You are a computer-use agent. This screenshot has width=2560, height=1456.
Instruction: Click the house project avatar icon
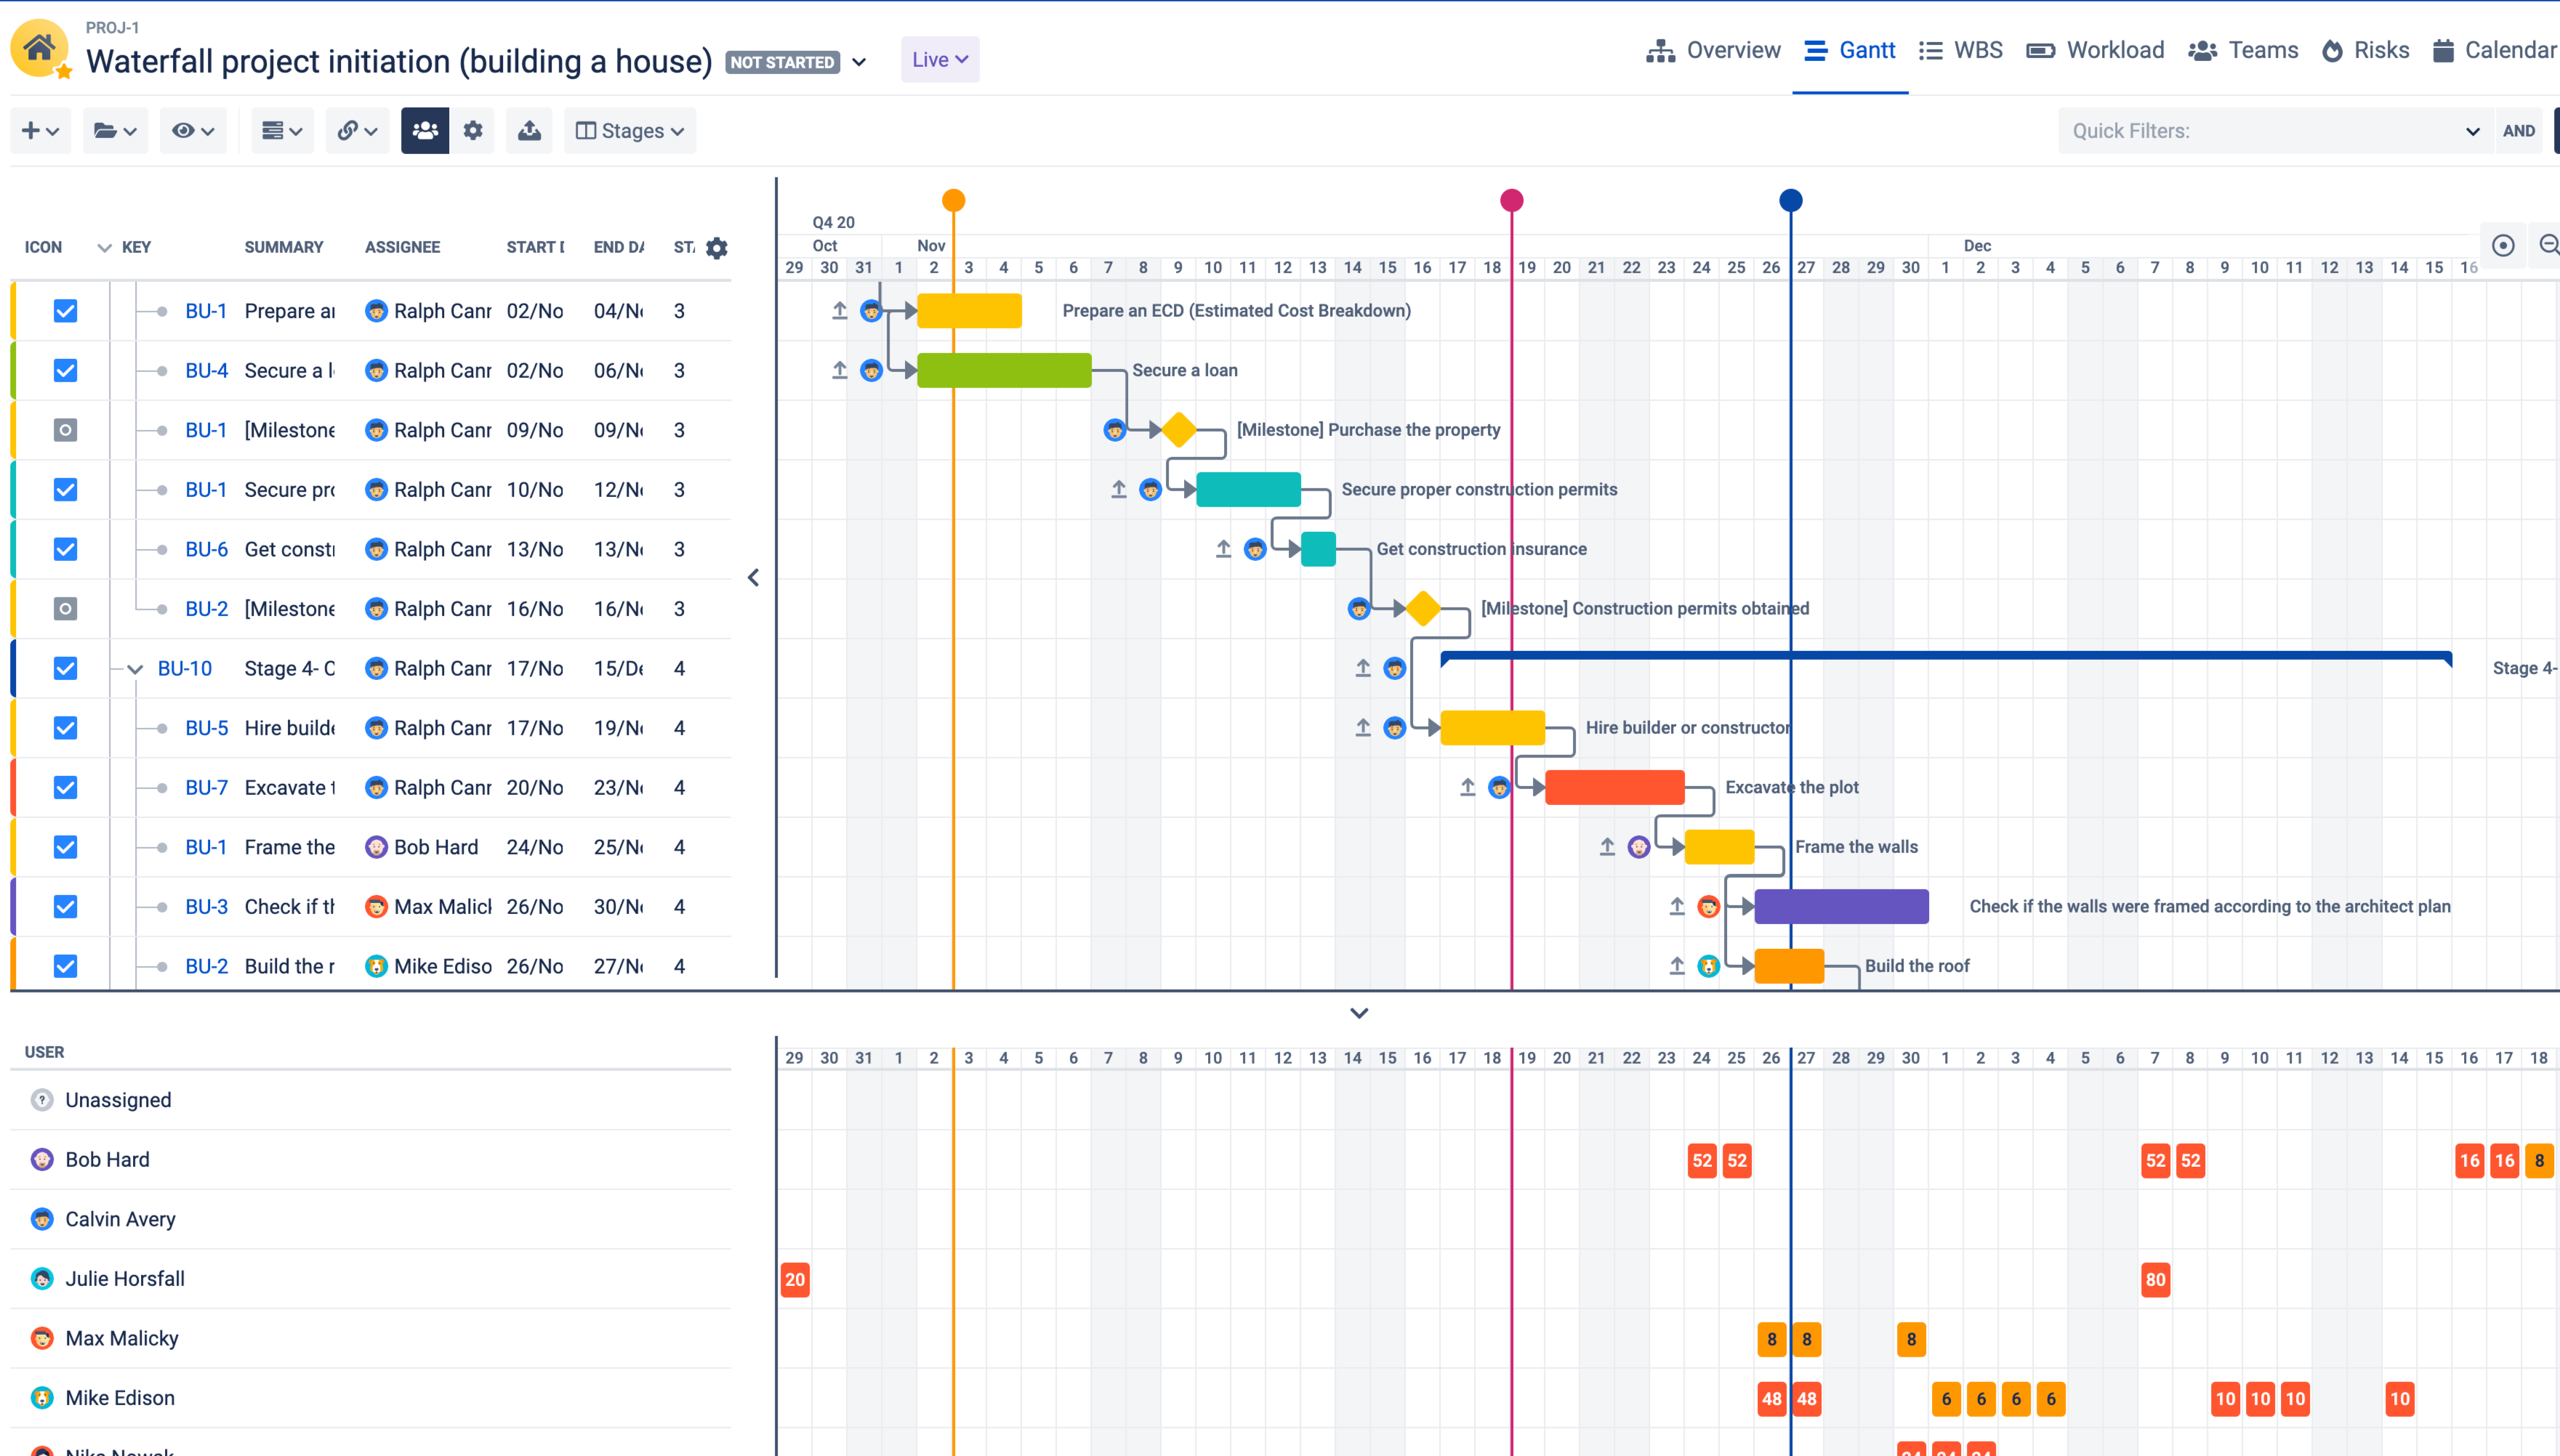tap(39, 48)
